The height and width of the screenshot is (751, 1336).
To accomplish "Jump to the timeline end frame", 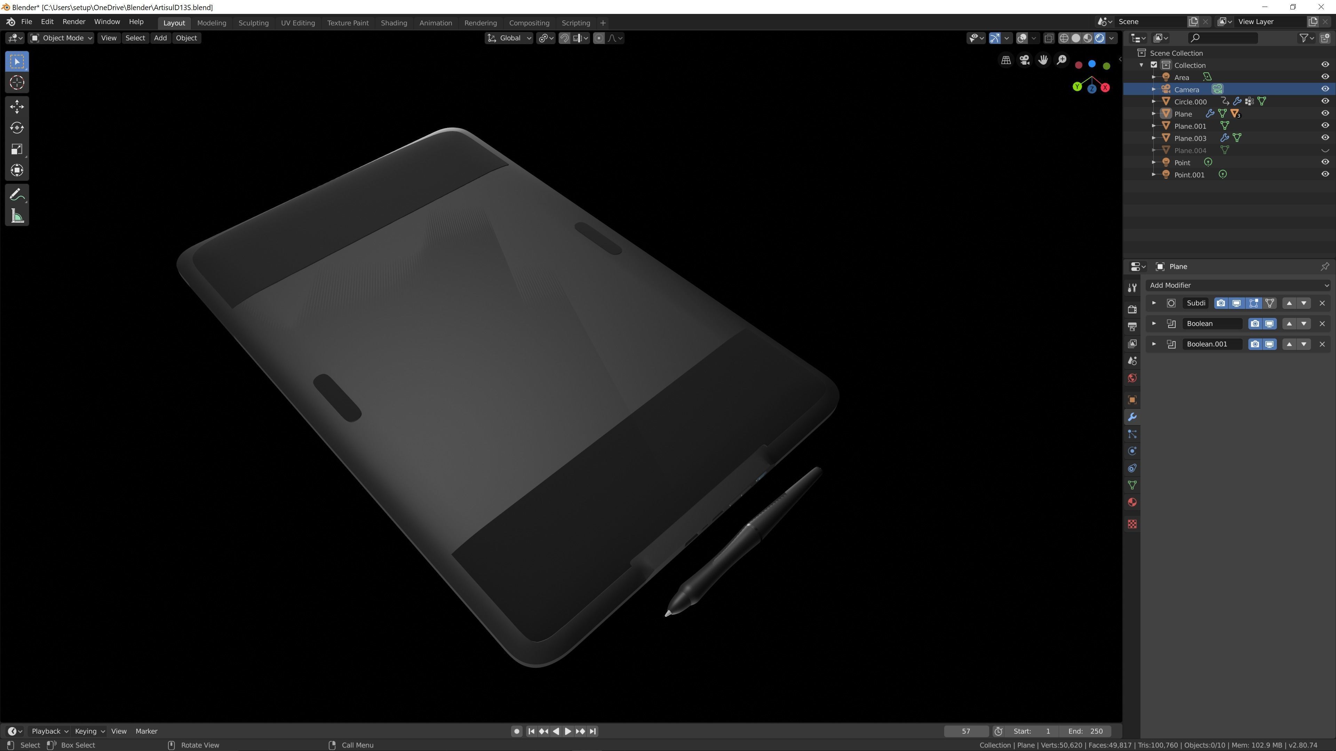I will point(593,731).
